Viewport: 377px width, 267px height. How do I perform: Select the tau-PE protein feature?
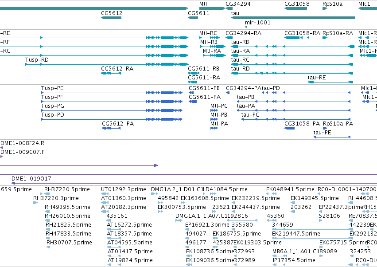[x=332, y=137]
